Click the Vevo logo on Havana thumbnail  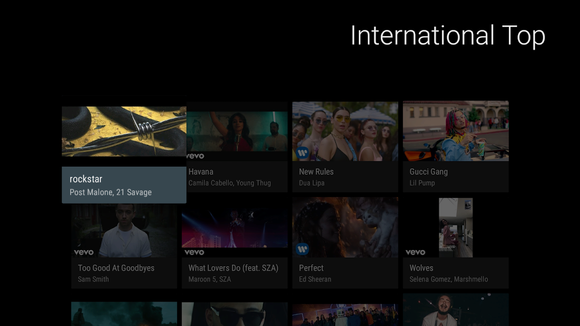click(196, 155)
